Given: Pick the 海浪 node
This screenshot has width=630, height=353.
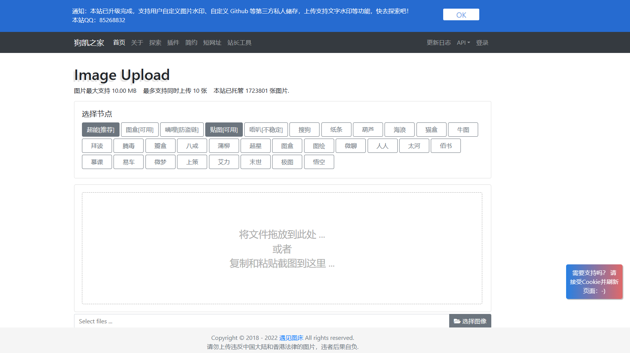Looking at the screenshot, I should tap(400, 130).
